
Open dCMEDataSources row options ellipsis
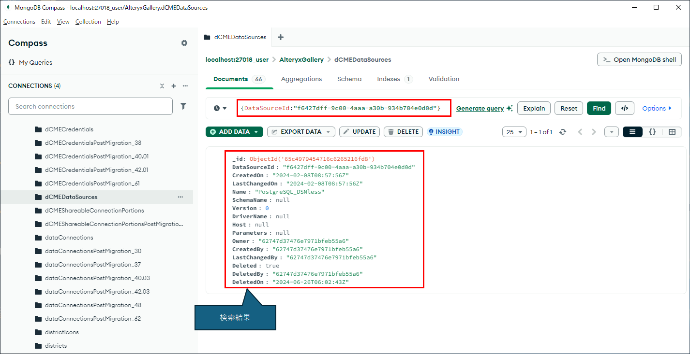[x=180, y=197]
